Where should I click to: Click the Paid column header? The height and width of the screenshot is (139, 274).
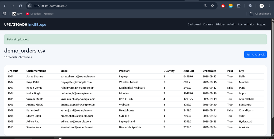click(x=230, y=71)
